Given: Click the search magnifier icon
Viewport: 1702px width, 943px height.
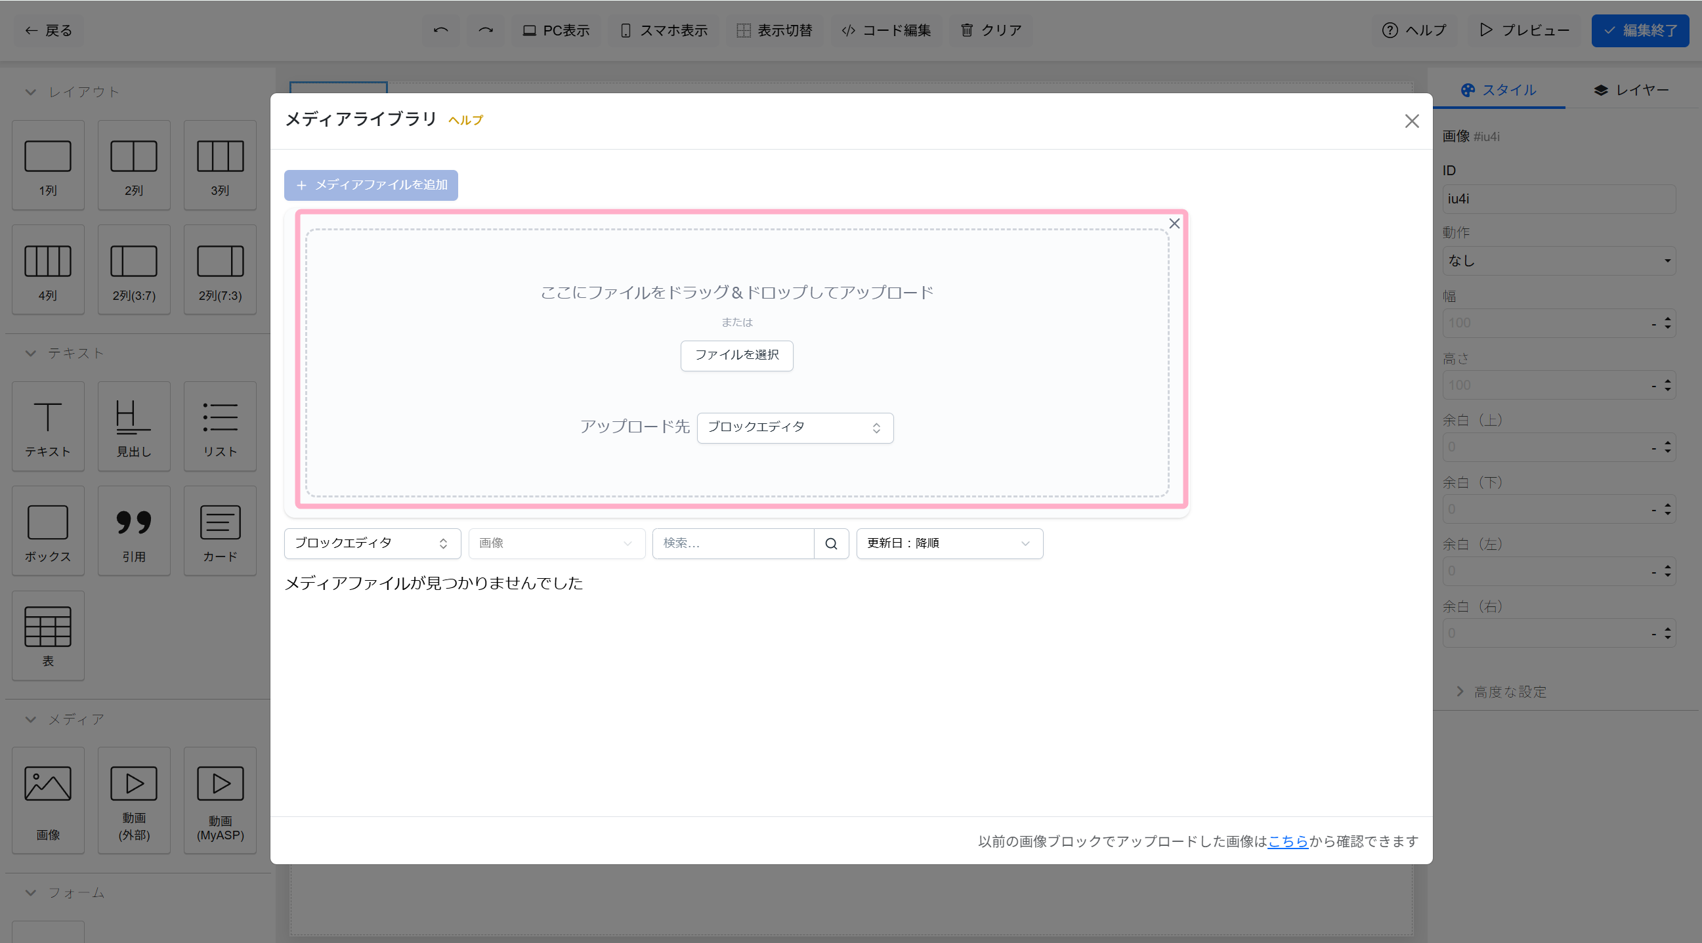Looking at the screenshot, I should (x=831, y=543).
